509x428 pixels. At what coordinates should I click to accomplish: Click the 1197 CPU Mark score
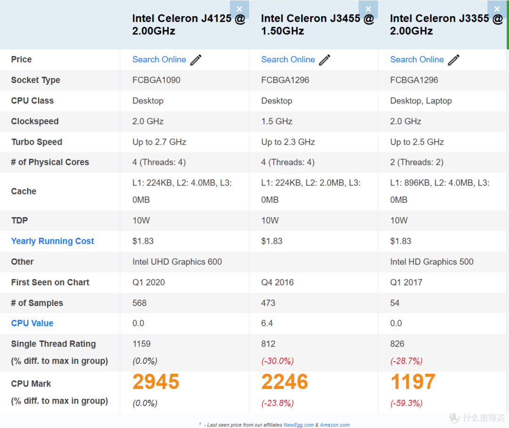[413, 382]
